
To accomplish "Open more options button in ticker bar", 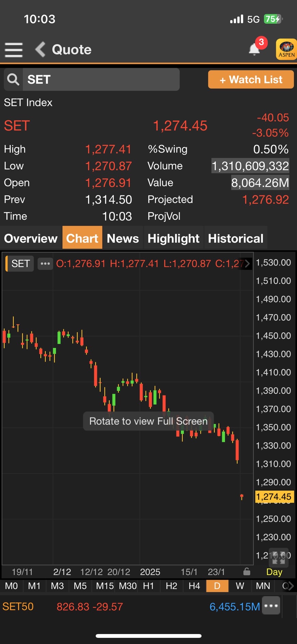I will pos(271,606).
